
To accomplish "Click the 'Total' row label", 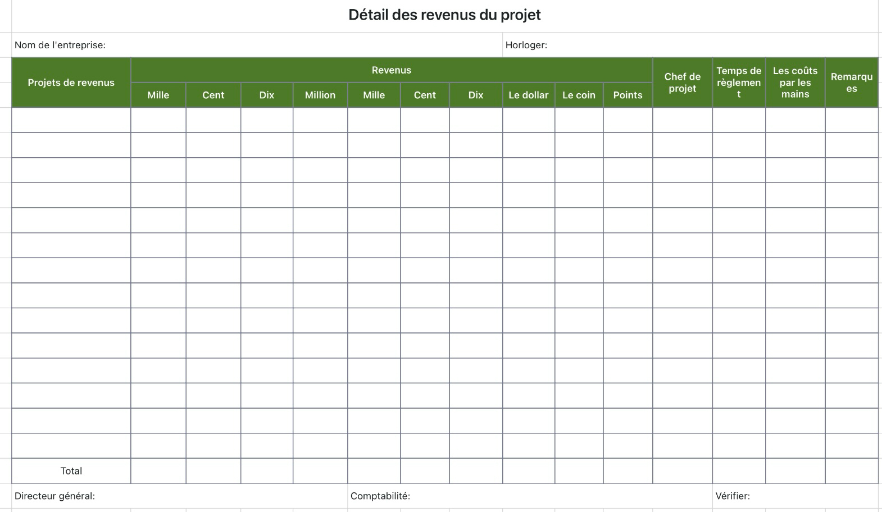I will [x=71, y=471].
